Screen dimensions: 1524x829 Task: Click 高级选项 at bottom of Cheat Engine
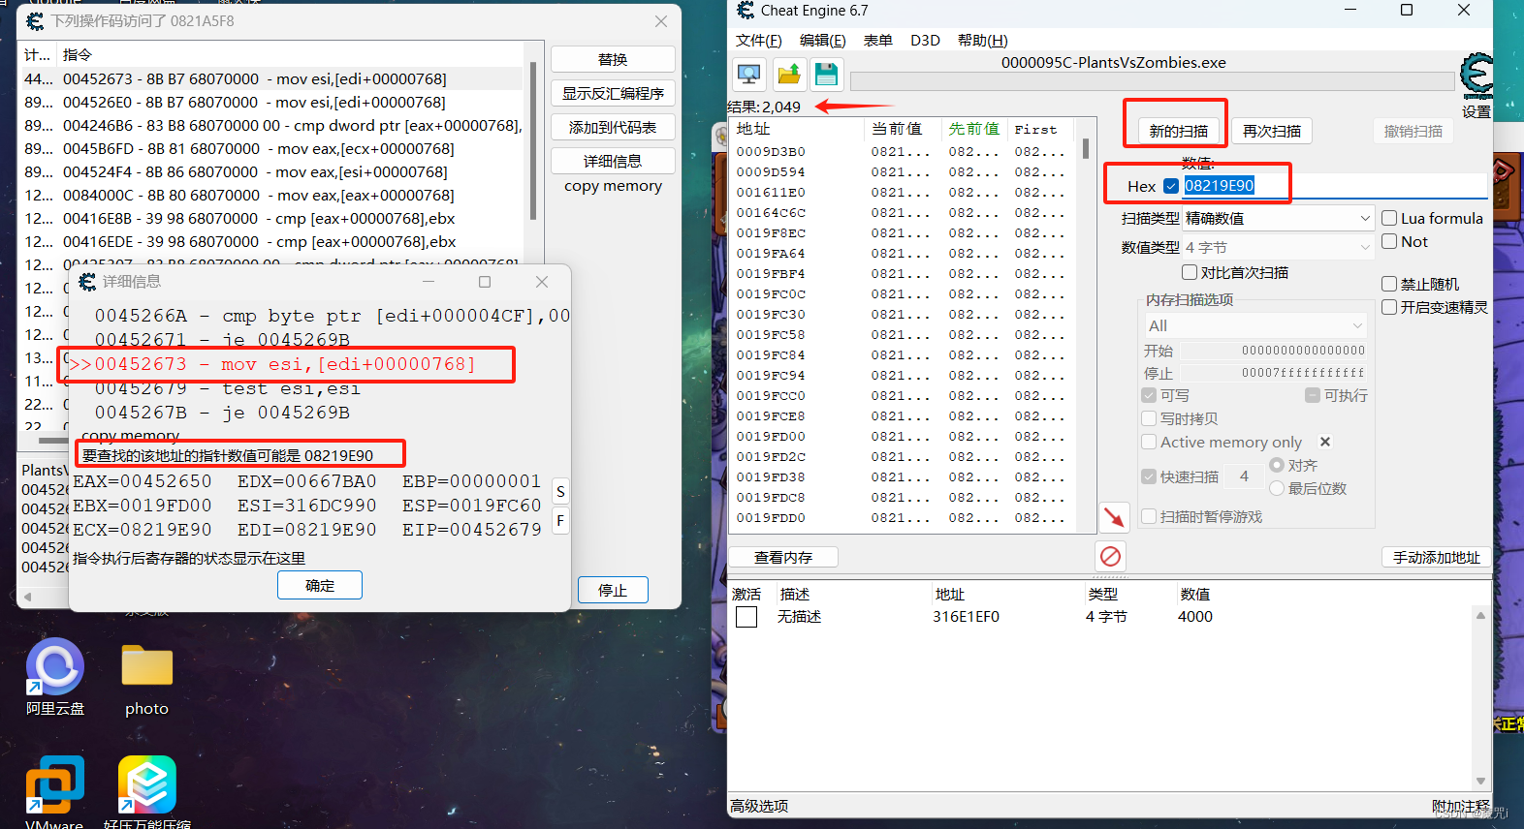759,806
